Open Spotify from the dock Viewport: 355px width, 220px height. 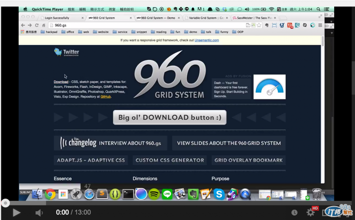tap(154, 194)
